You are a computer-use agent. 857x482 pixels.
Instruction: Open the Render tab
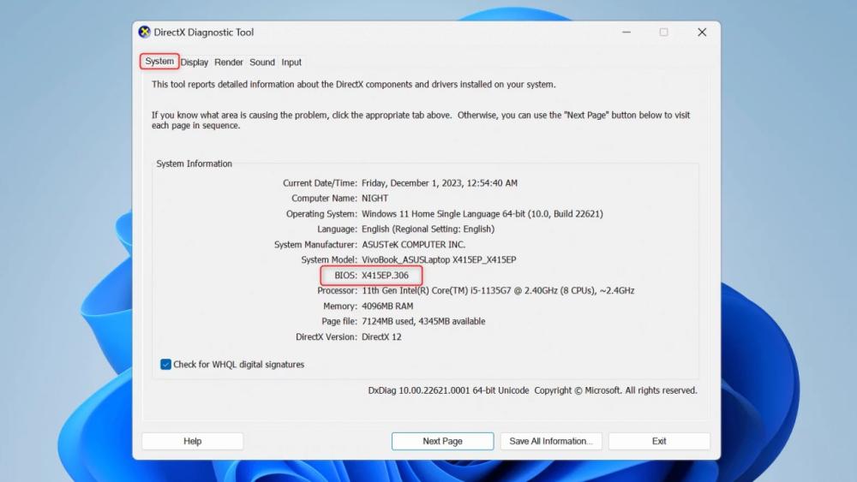point(229,62)
